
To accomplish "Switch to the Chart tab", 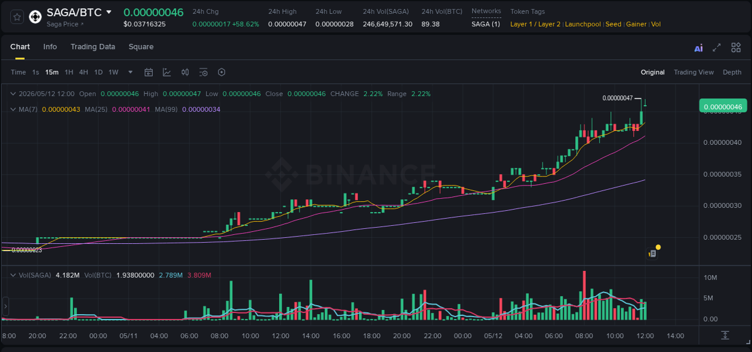I will 20,47.
